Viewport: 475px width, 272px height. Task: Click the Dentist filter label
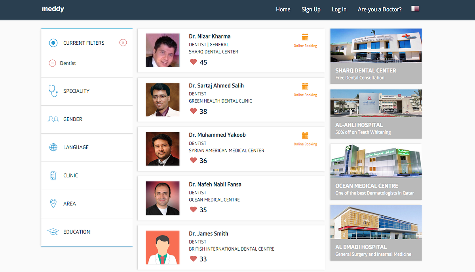click(68, 63)
